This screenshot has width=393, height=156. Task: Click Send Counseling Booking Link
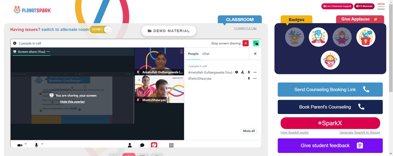(330, 90)
